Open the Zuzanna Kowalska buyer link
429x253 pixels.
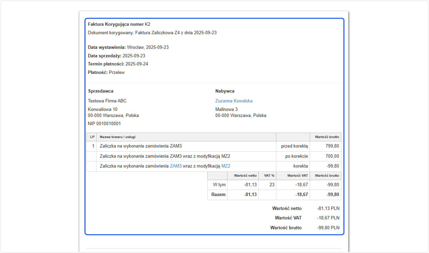pos(234,101)
